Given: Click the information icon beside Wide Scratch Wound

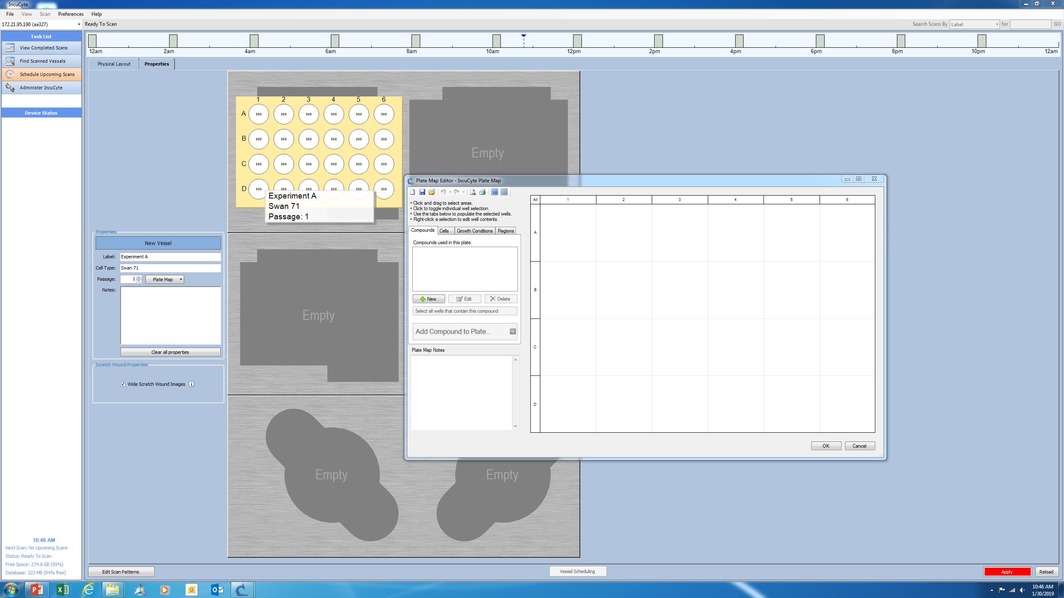Looking at the screenshot, I should tap(192, 384).
